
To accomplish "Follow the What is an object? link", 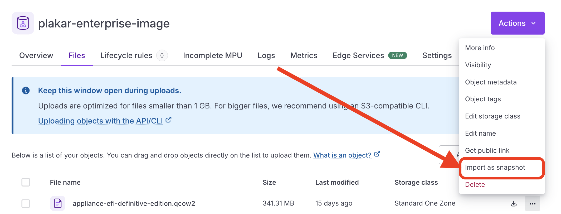I will [342, 155].
